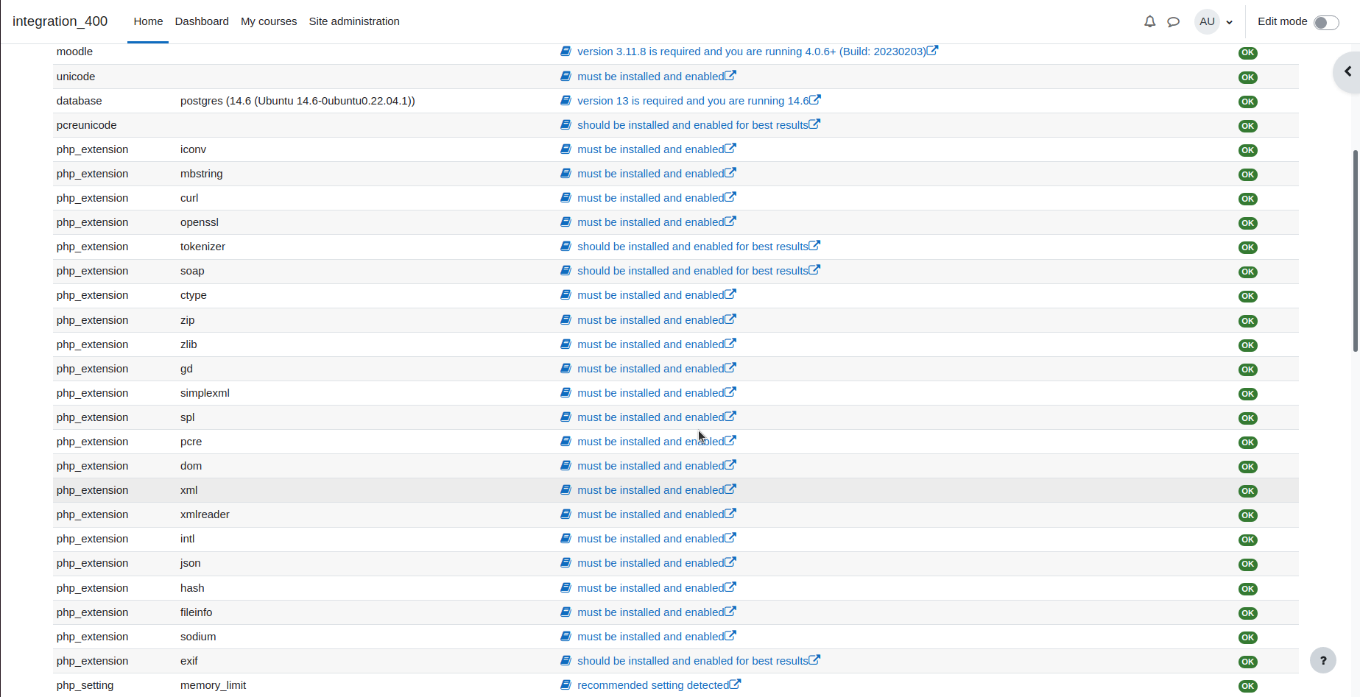The width and height of the screenshot is (1360, 697).
Task: Select the 'xmlreader' extension name
Action: 205,514
